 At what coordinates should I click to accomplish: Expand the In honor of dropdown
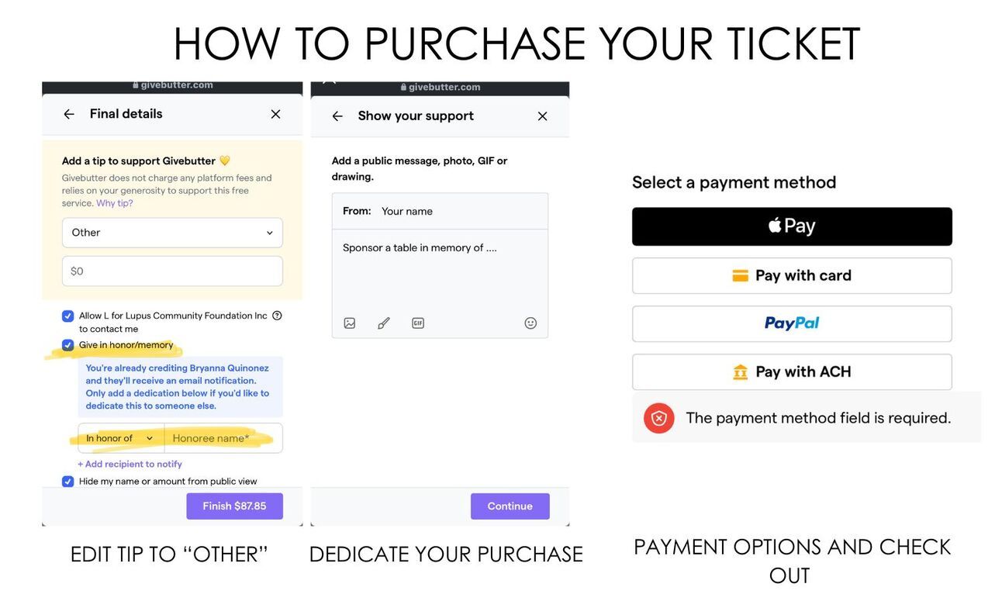point(121,438)
